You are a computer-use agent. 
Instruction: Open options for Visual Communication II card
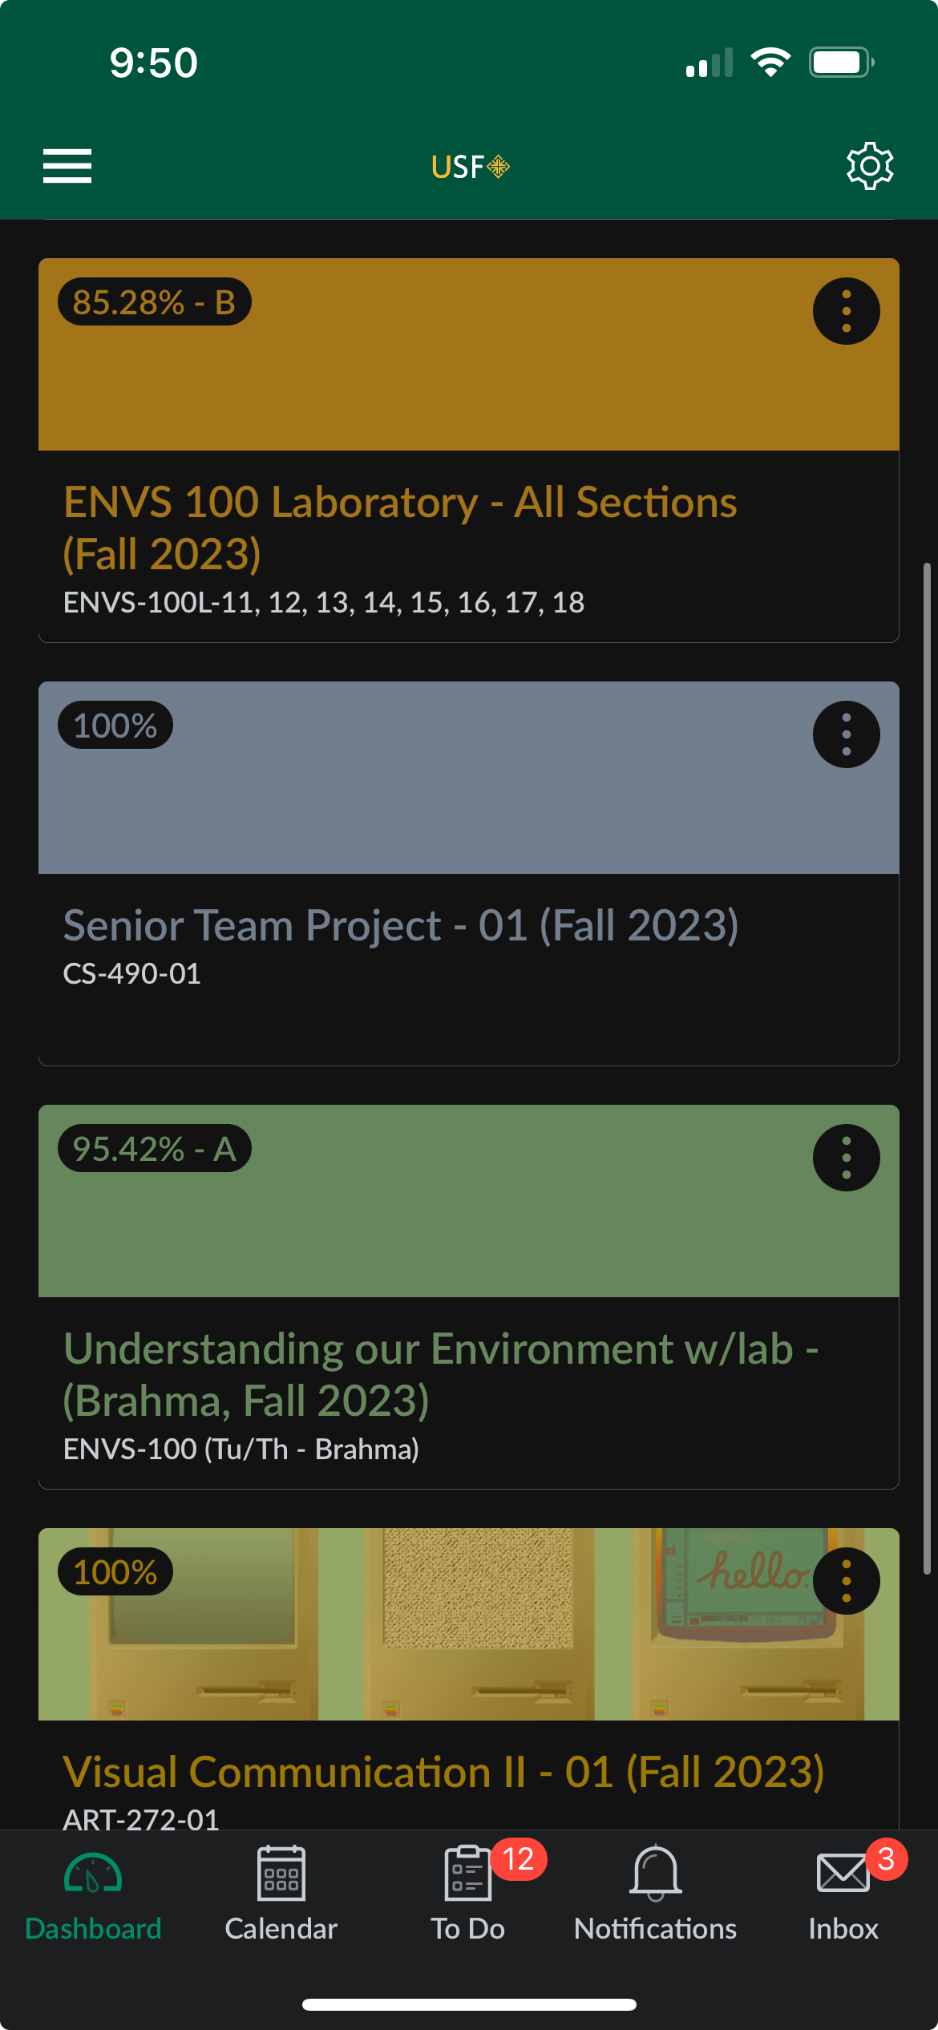(847, 1581)
